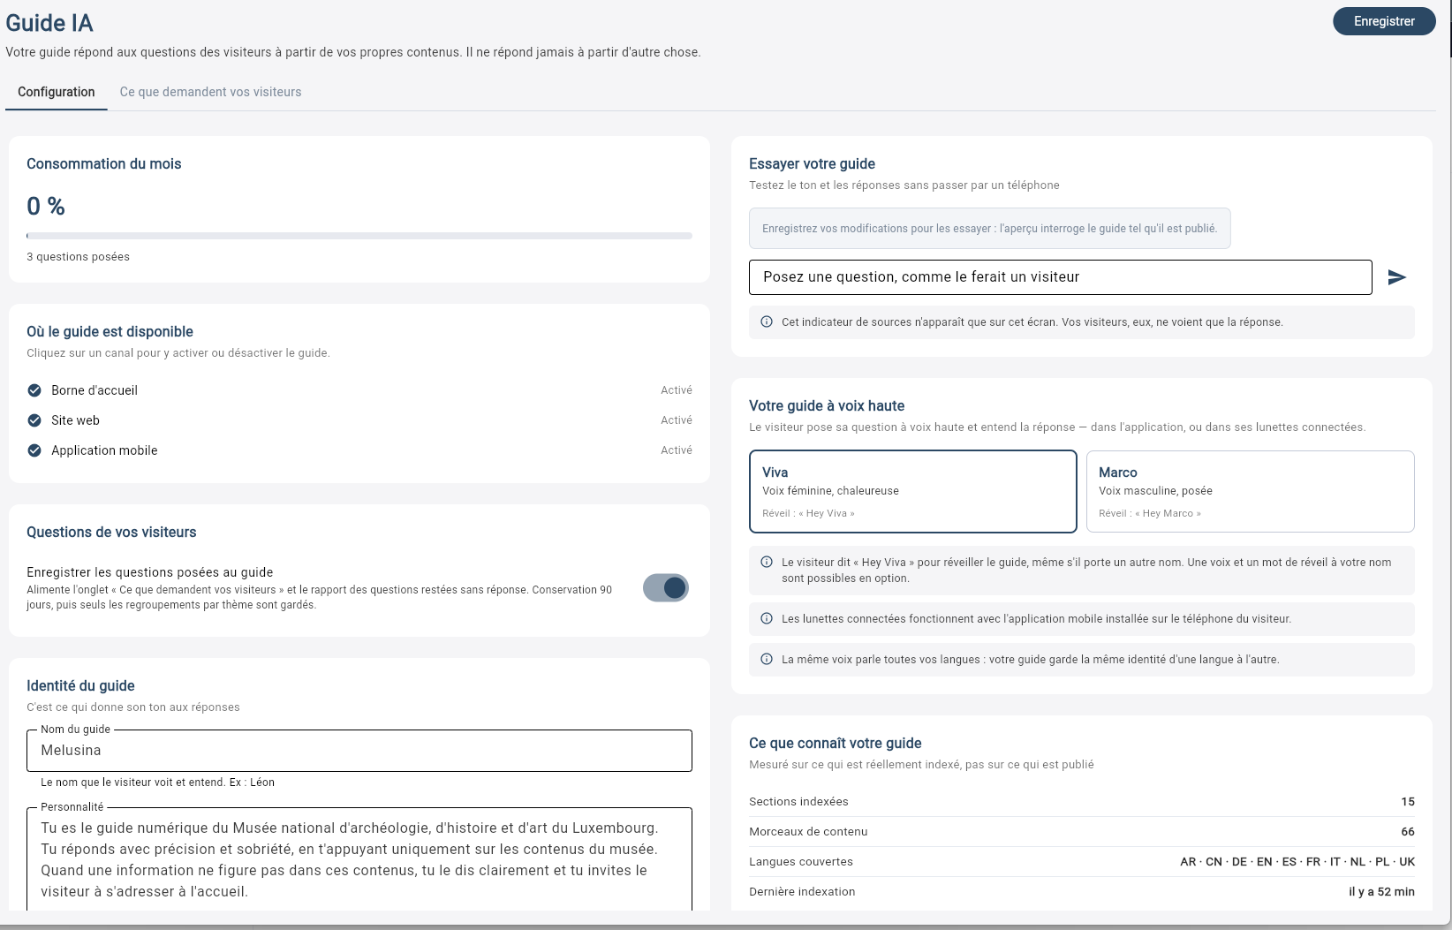Click the Enregistrer button
The width and height of the screenshot is (1452, 930).
[x=1384, y=21]
